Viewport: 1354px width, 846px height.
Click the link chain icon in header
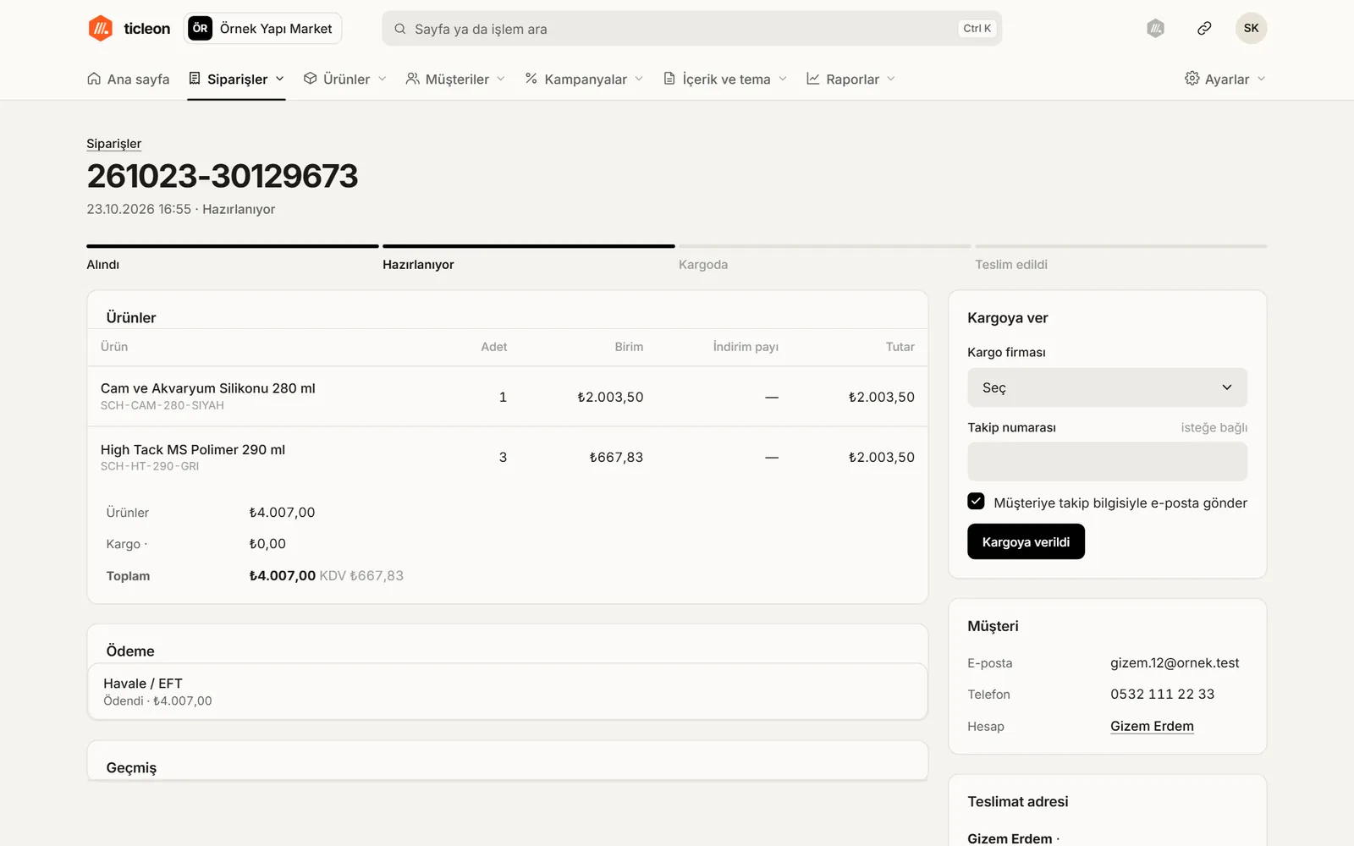click(1204, 28)
